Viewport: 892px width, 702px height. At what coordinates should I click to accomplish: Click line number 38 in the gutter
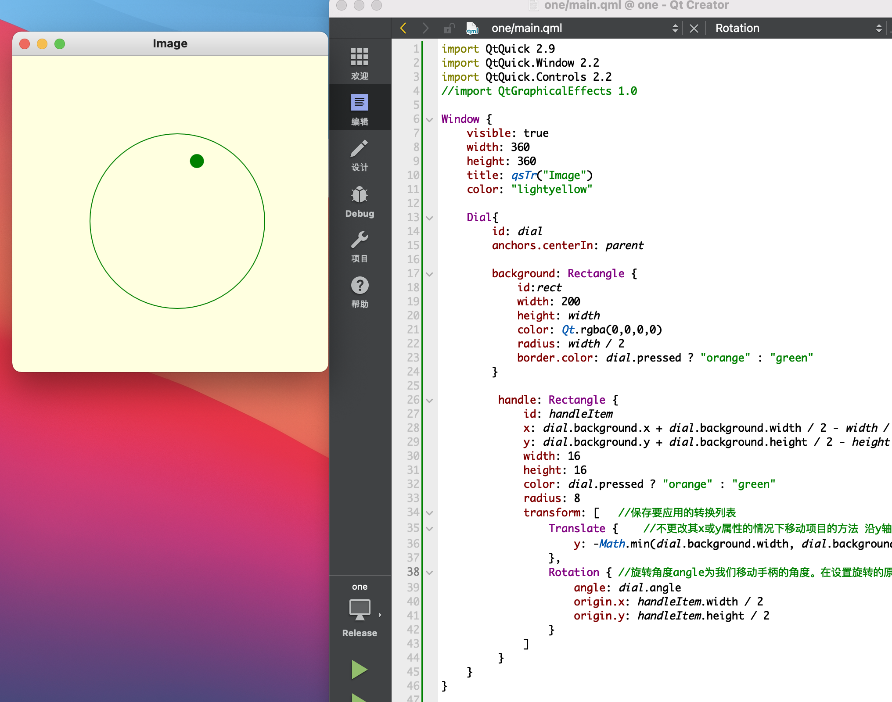[413, 572]
